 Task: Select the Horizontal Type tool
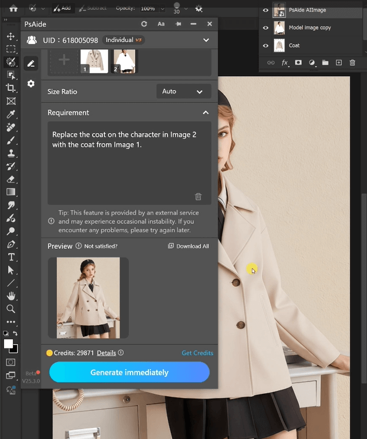click(x=11, y=257)
